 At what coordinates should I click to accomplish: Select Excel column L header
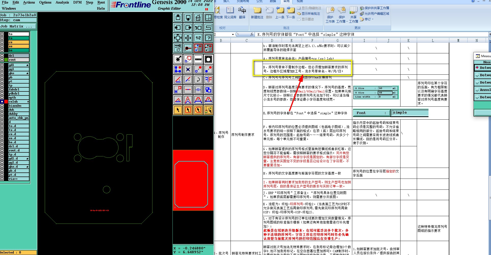(x=433, y=41)
